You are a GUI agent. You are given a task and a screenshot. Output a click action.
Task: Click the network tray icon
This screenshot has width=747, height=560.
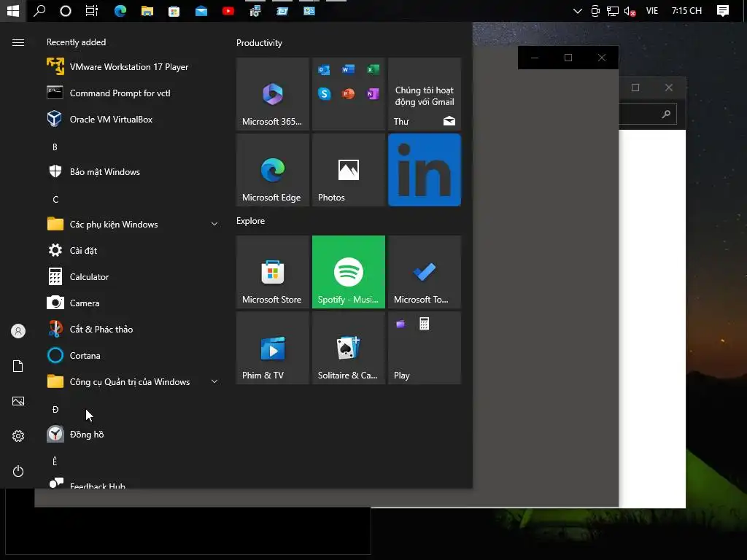(613, 11)
